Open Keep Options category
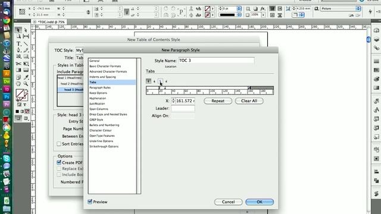The height and width of the screenshot is (214, 381). click(98, 93)
